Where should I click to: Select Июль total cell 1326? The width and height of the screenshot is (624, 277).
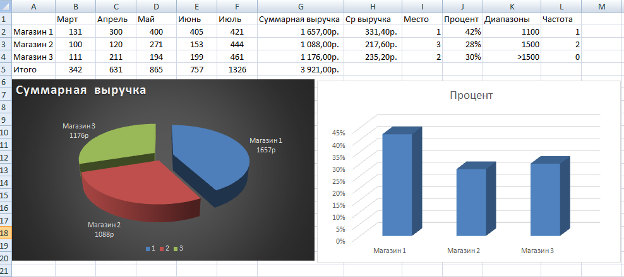pos(237,70)
